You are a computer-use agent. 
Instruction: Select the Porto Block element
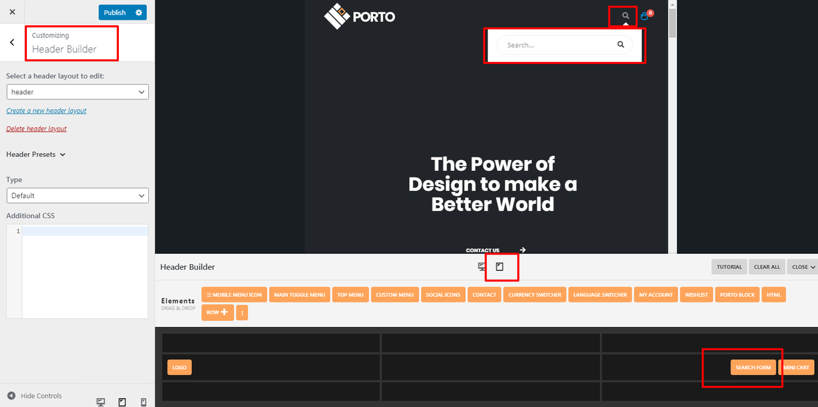[737, 295]
